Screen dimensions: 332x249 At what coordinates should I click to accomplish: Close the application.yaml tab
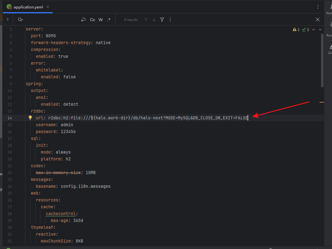(48, 7)
